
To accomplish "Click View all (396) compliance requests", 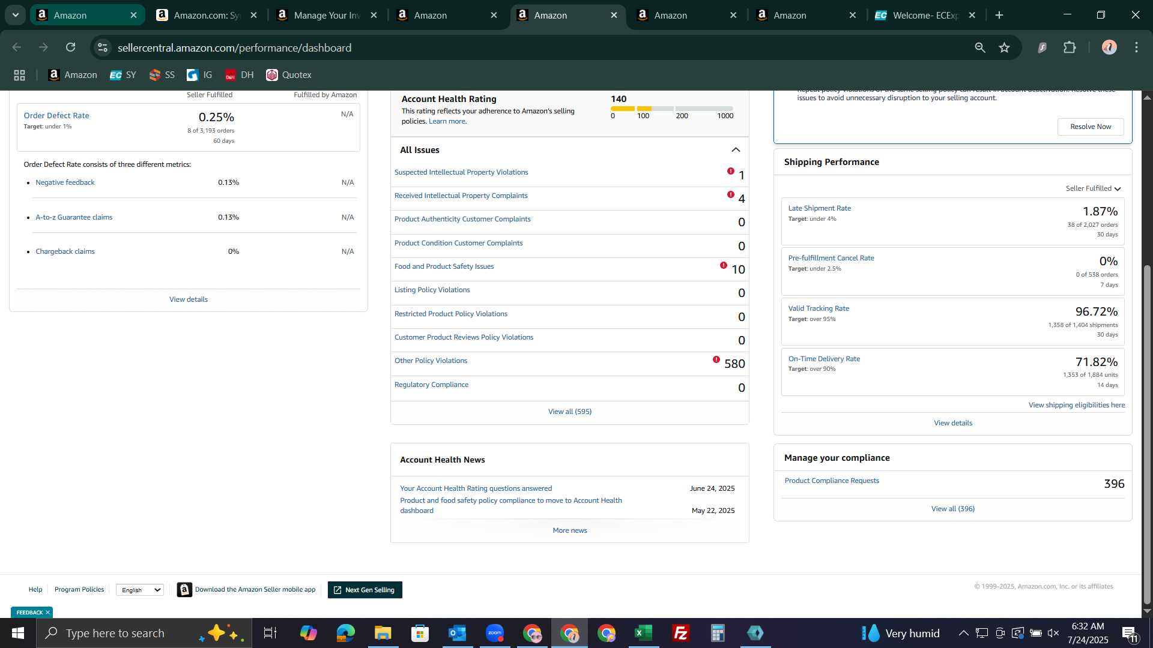I will [953, 509].
